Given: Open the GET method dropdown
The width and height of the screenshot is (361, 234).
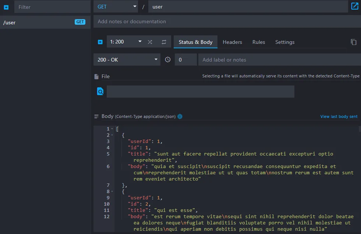Looking at the screenshot, I should tap(116, 7).
